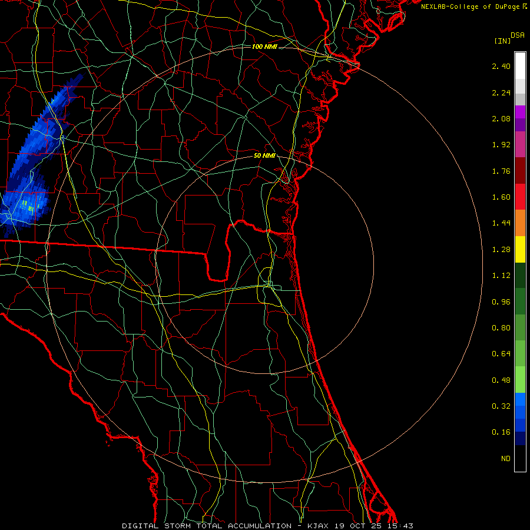Image resolution: width=530 pixels, height=530 pixels.
Task: Select the 1.44 legend value
Action: point(501,223)
